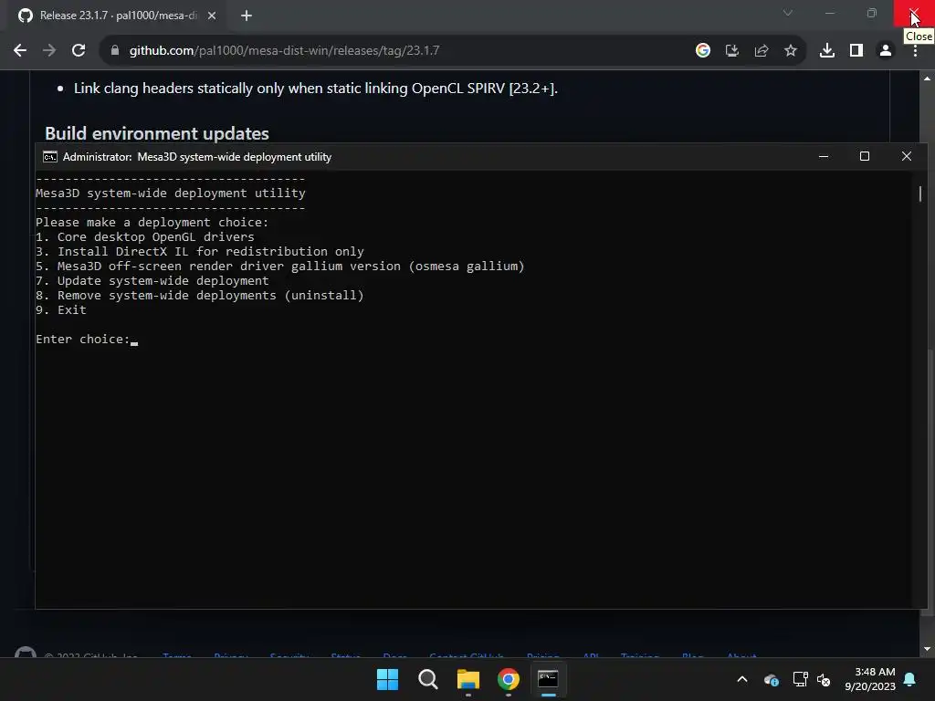
Task: Close the Release 23.1.7 tab
Action: click(212, 16)
